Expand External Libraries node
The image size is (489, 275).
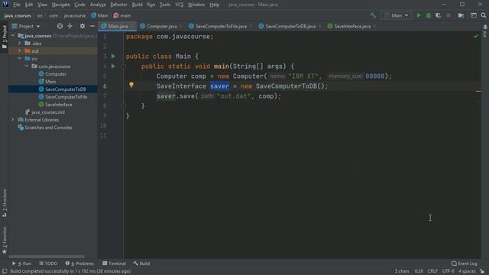pyautogui.click(x=13, y=119)
